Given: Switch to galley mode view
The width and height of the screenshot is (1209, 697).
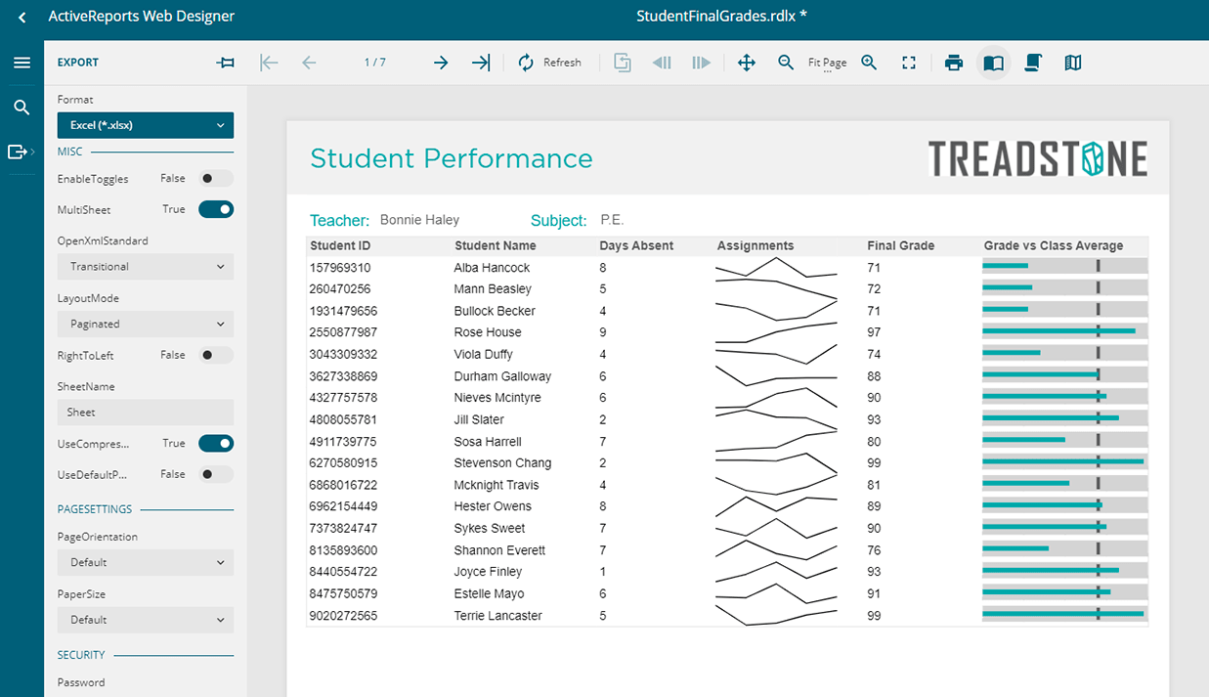Looking at the screenshot, I should tap(1072, 63).
